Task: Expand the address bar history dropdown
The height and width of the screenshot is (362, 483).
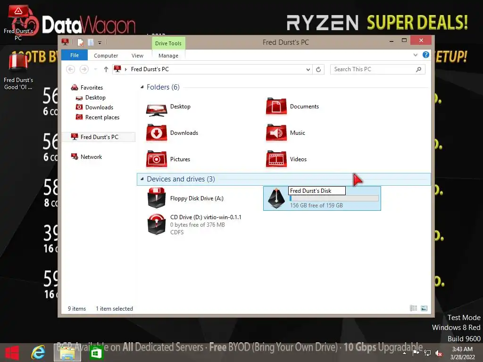Action: pos(308,70)
